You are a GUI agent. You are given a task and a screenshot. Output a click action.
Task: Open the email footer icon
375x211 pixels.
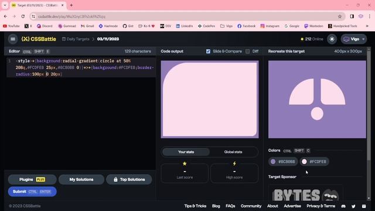[x=364, y=206]
